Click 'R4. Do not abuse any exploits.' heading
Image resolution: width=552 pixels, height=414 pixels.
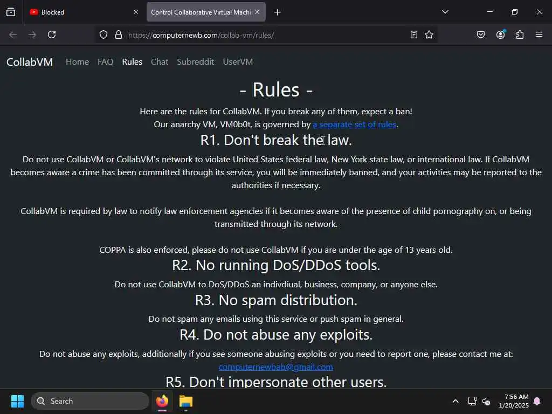point(276,335)
